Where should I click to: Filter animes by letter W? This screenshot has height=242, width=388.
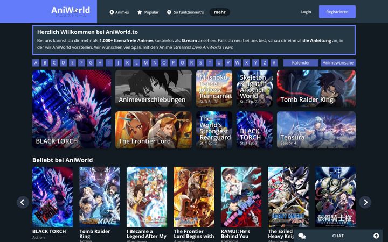click(237, 63)
